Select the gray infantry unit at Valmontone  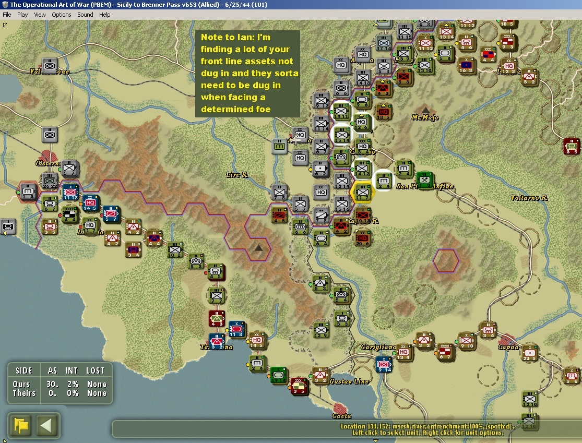(50, 66)
